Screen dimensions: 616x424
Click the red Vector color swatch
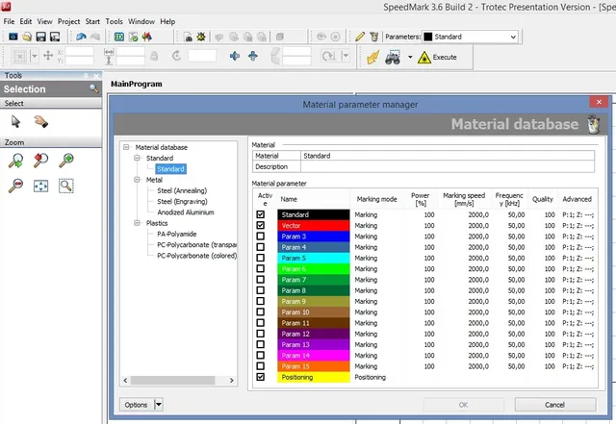click(312, 225)
